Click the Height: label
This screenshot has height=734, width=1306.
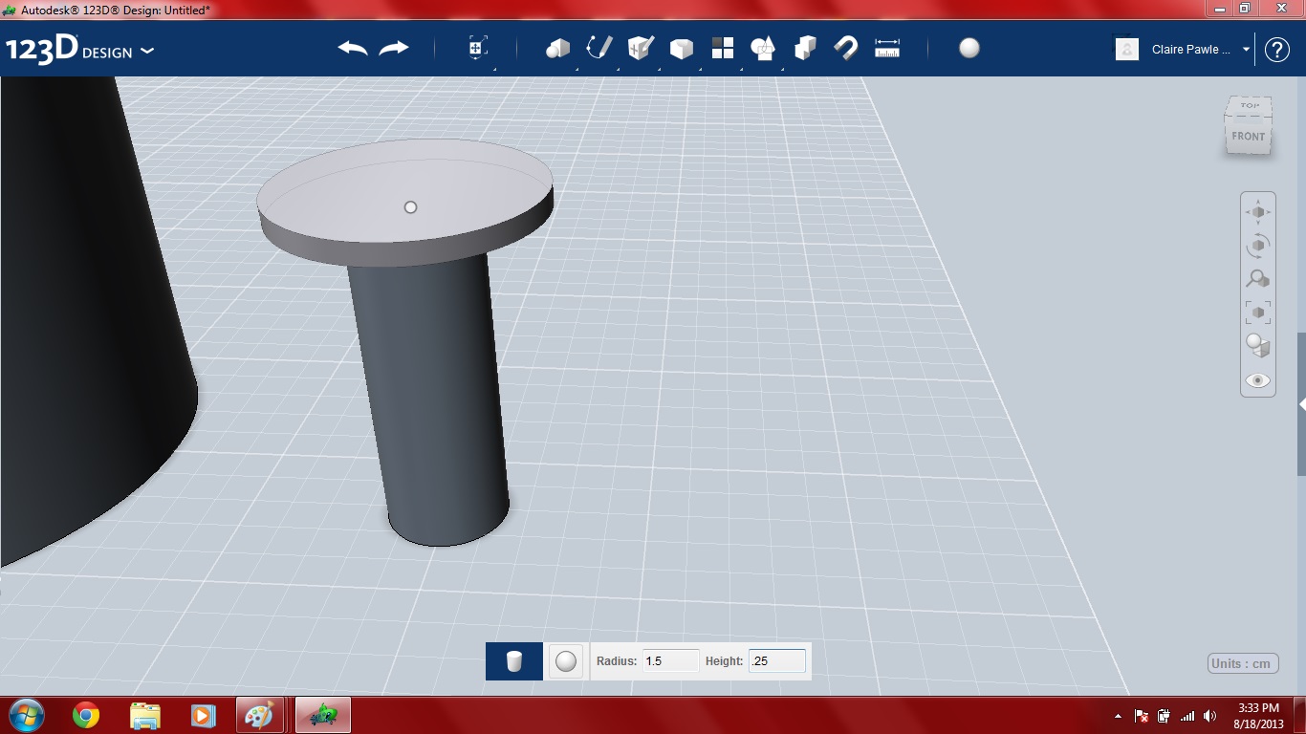tap(724, 661)
